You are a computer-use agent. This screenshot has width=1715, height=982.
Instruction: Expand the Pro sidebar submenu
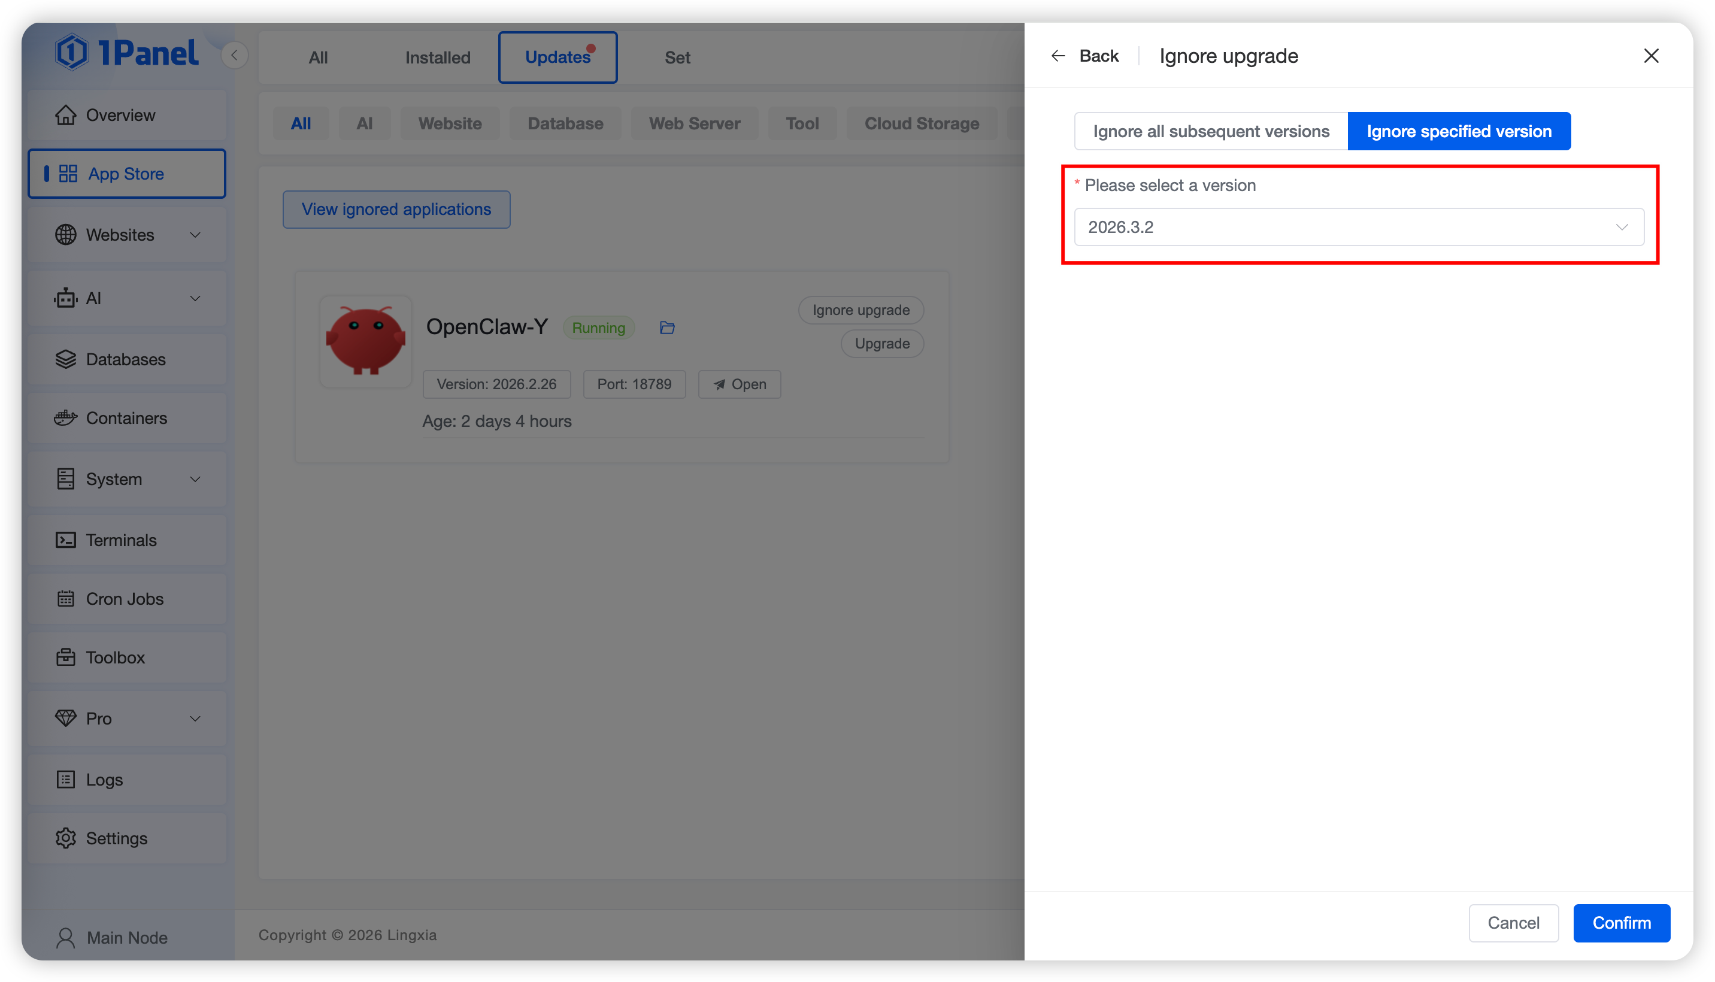[195, 719]
